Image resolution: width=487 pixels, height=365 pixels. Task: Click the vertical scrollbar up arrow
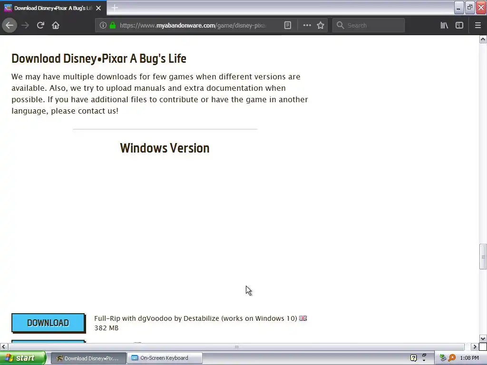tap(483, 39)
